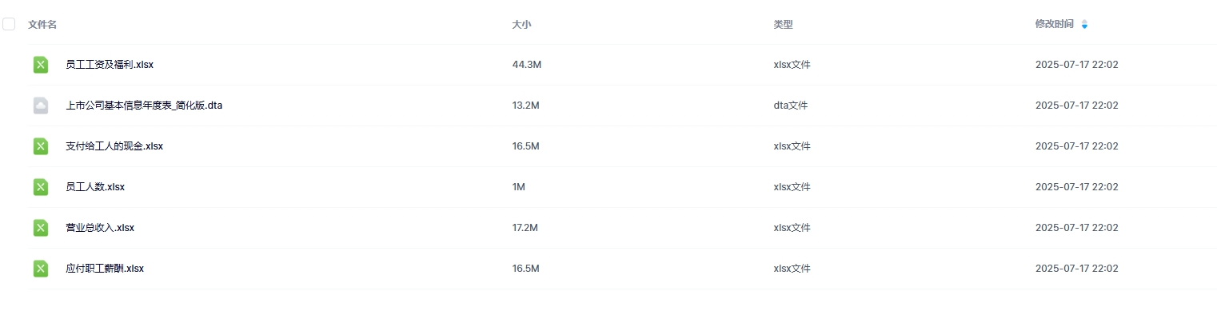Open the file 员工人数.xlsx
Viewport: 1217px width, 323px height.
tap(95, 187)
